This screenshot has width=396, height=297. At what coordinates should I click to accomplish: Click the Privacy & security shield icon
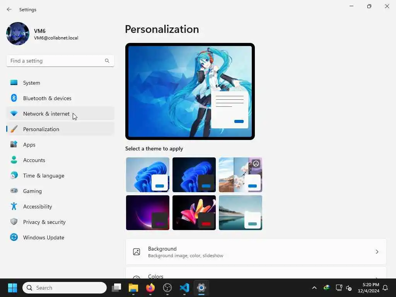click(14, 222)
